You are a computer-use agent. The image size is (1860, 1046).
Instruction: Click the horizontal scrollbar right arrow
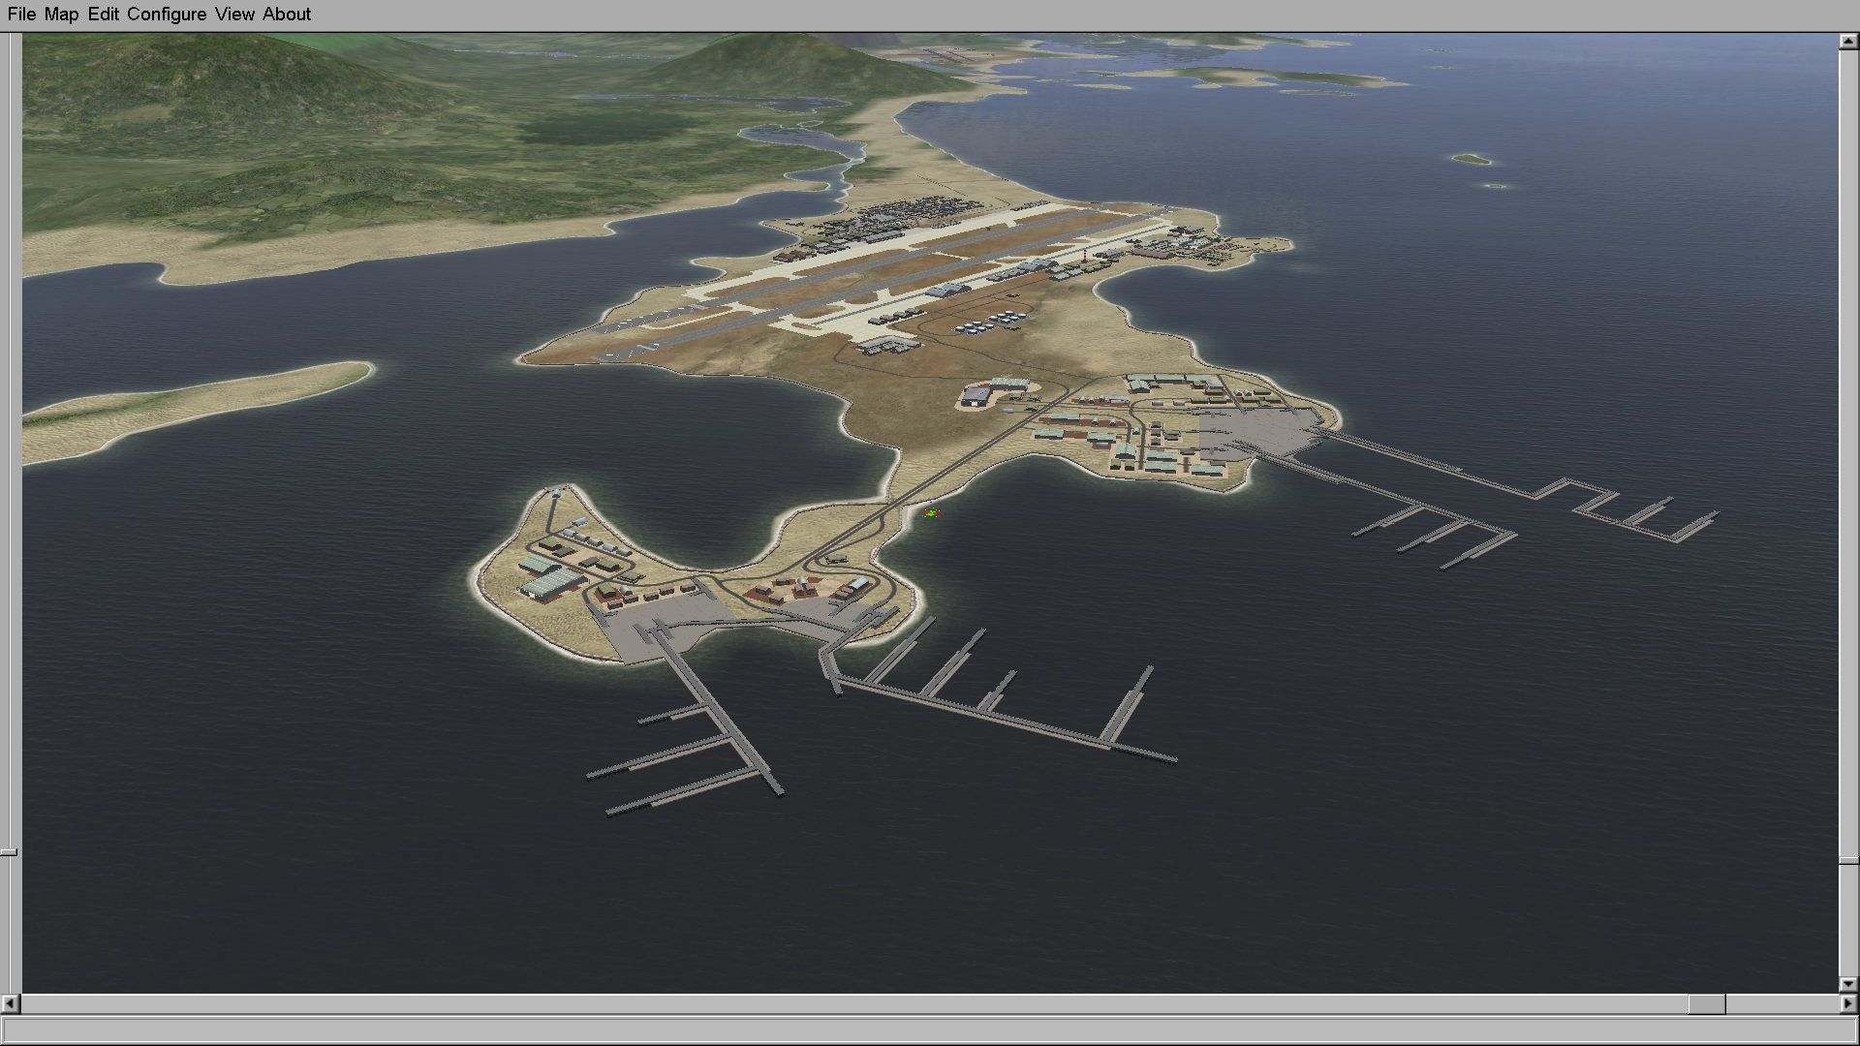click(1848, 1004)
